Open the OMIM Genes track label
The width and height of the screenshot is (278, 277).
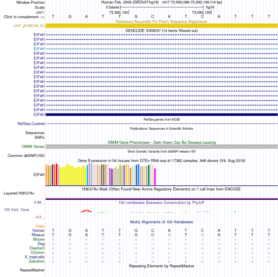click(x=33, y=146)
